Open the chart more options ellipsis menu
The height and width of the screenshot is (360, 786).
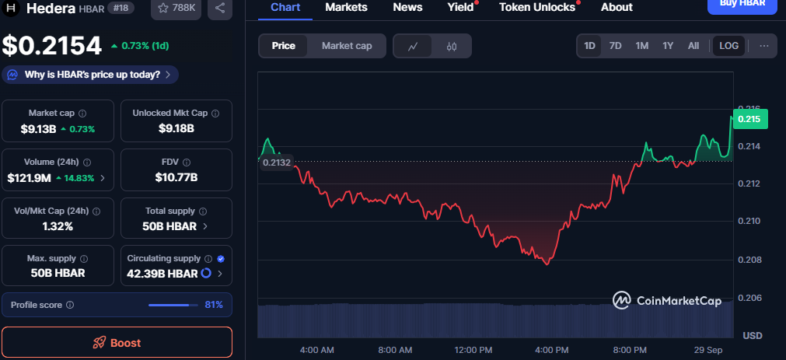click(x=763, y=46)
